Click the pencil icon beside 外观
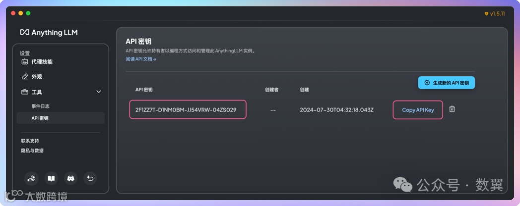 (x=24, y=77)
